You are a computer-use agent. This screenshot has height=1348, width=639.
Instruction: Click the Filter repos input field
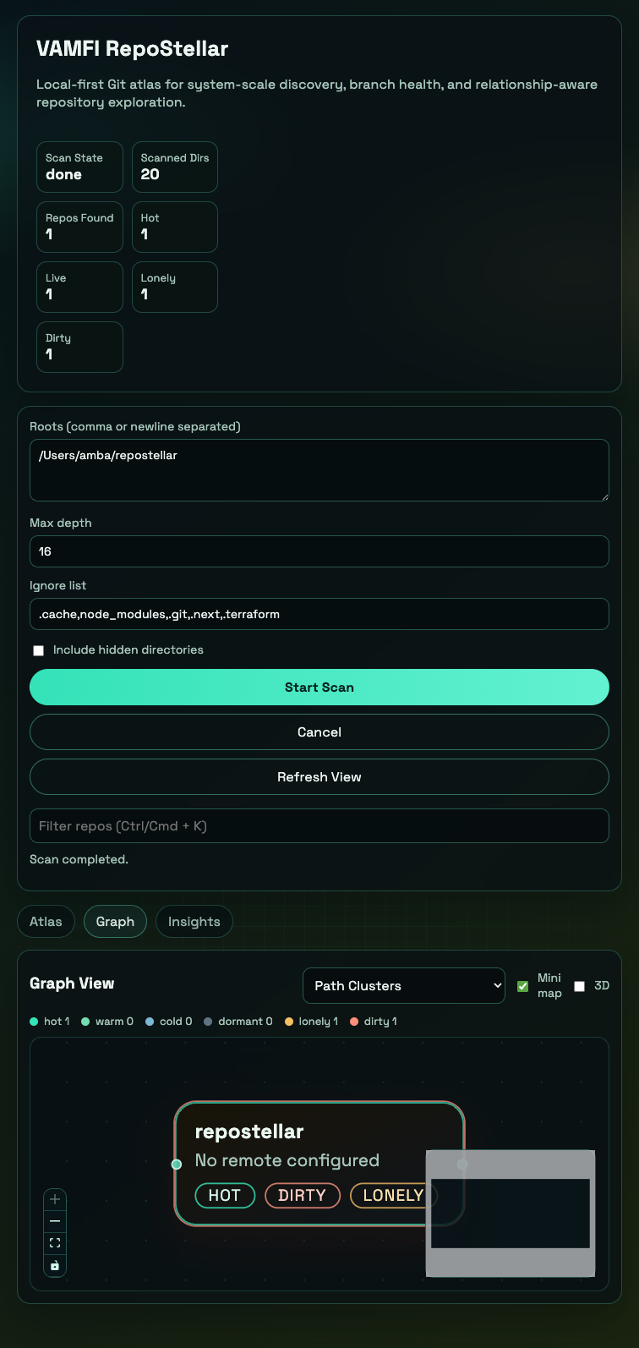(319, 825)
